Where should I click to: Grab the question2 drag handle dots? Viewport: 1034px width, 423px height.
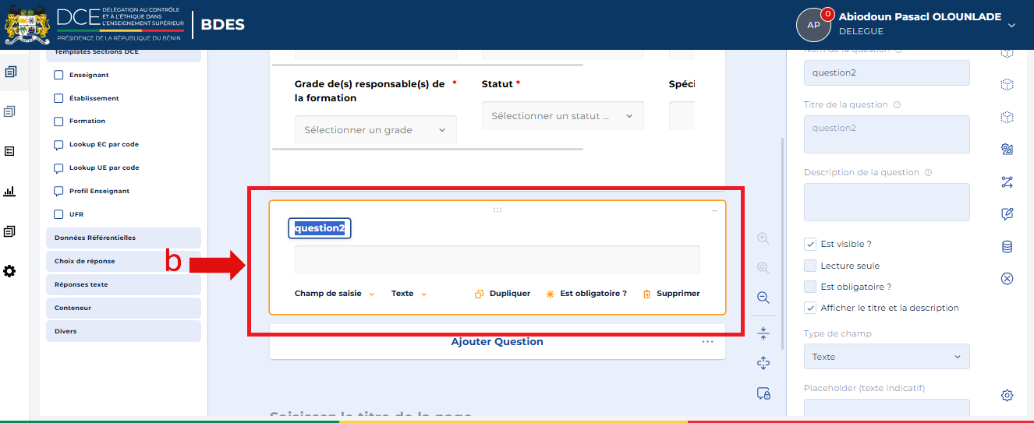point(498,210)
